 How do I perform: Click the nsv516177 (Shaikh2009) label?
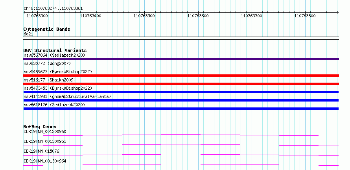pos(50,80)
